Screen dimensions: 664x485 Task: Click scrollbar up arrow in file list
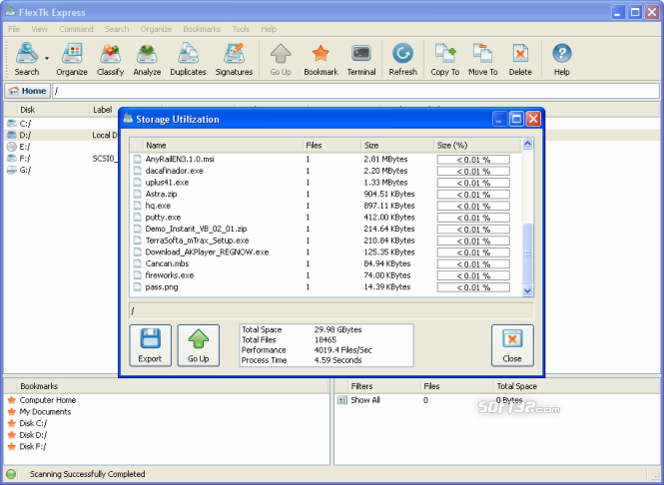point(527,144)
